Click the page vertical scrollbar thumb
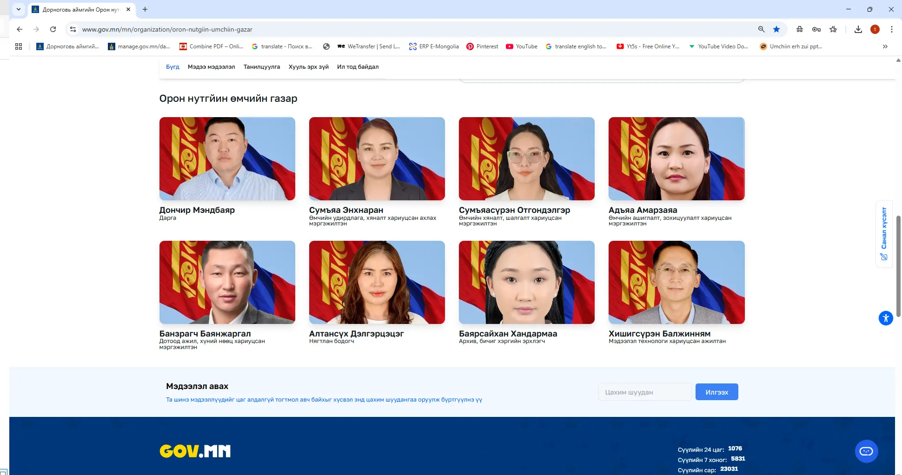 (x=898, y=265)
